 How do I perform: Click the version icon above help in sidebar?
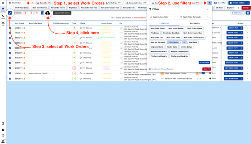(x=3, y=123)
